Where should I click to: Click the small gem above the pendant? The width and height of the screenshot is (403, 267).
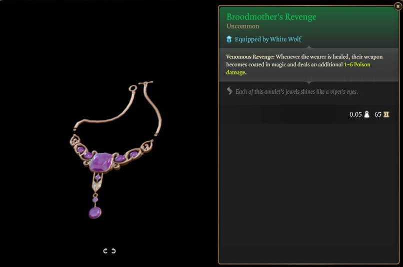coord(95,200)
